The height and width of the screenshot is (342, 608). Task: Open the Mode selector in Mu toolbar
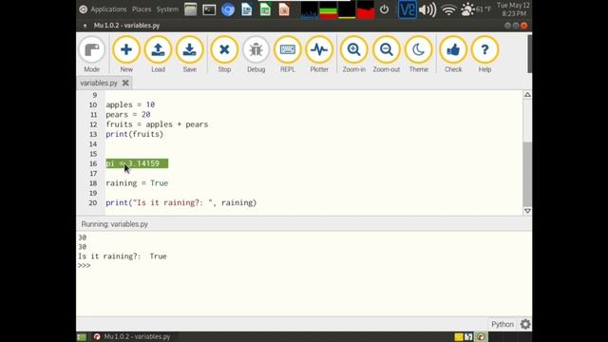click(91, 54)
